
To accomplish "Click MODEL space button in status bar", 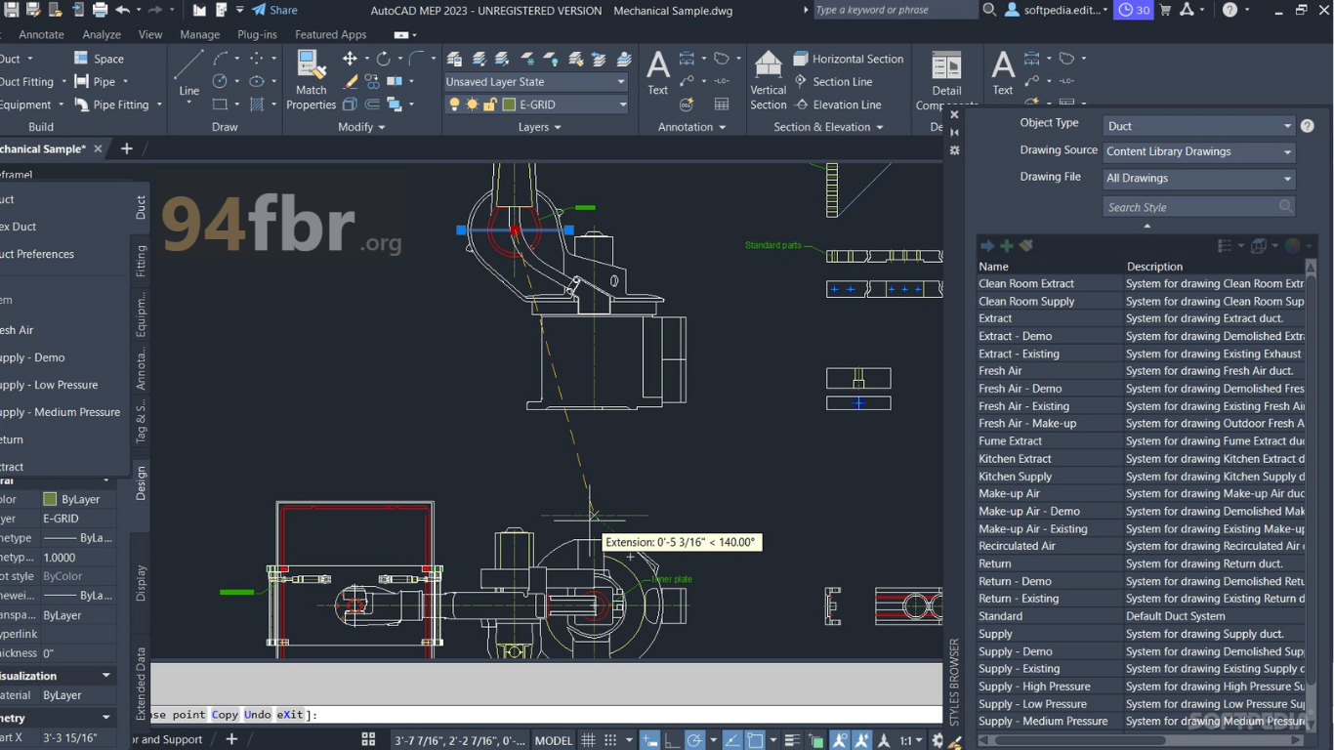I will pos(554,740).
